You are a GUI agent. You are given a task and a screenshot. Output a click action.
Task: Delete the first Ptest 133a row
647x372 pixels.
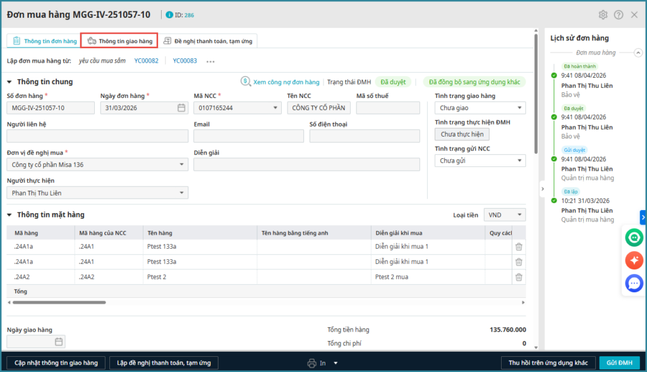(x=519, y=247)
